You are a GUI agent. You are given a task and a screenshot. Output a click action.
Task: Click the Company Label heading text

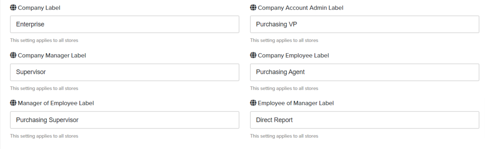tap(39, 8)
